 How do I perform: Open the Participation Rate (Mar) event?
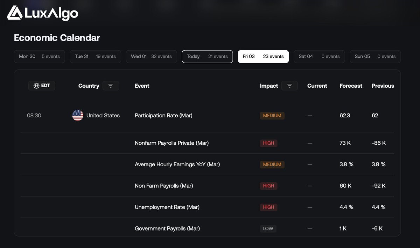pyautogui.click(x=163, y=115)
